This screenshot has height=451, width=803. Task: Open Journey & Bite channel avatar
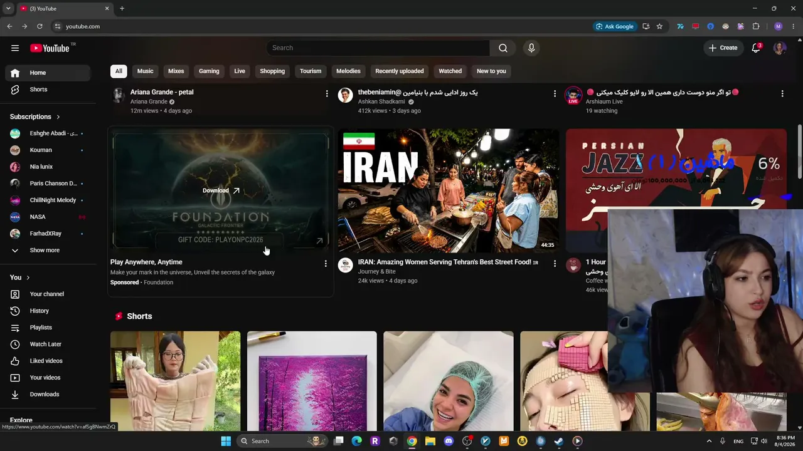click(x=346, y=265)
